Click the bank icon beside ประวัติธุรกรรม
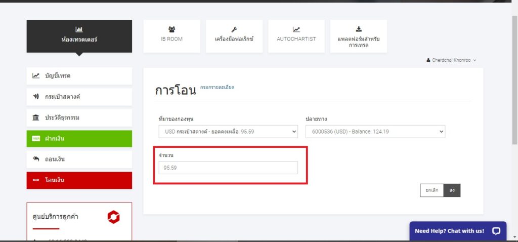This screenshot has height=242, width=518. 36,118
